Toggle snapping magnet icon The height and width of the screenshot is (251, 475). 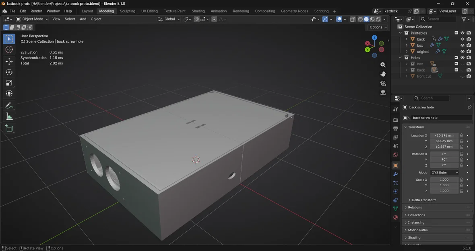pyautogui.click(x=196, y=19)
